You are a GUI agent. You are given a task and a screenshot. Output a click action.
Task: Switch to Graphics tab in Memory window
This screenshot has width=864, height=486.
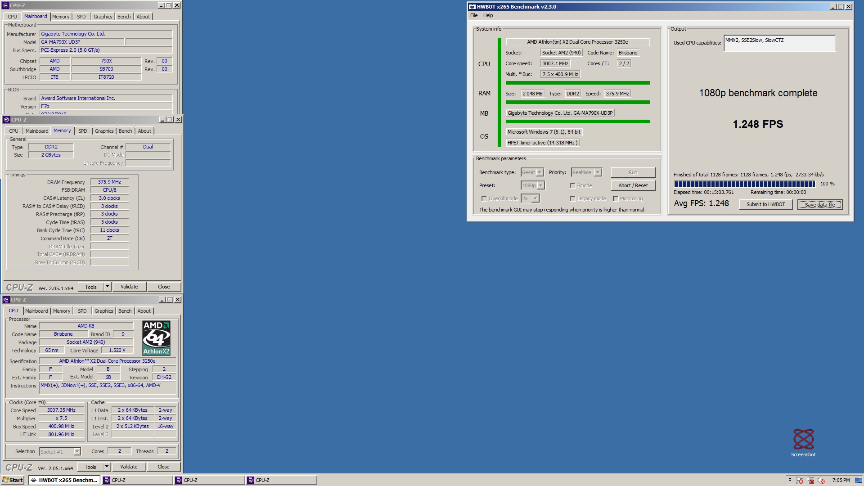point(104,131)
